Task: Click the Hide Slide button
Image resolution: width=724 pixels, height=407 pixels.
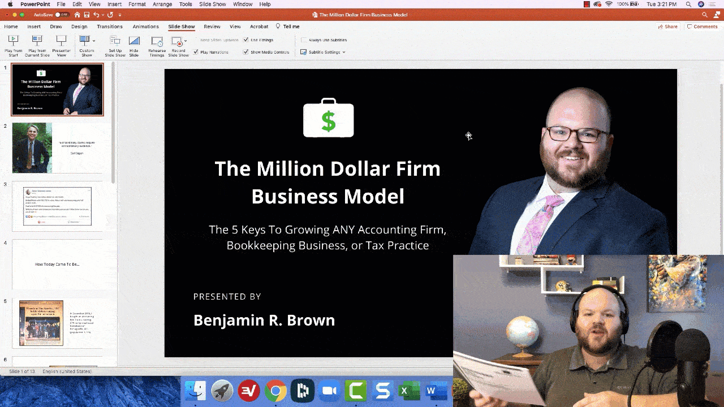Action: click(x=134, y=46)
